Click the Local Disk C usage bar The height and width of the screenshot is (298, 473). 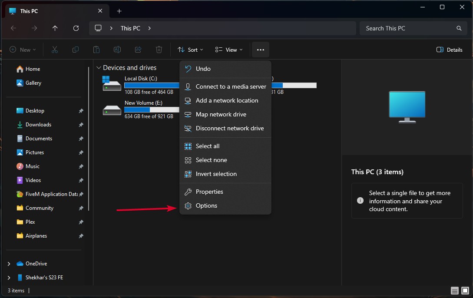(x=151, y=85)
